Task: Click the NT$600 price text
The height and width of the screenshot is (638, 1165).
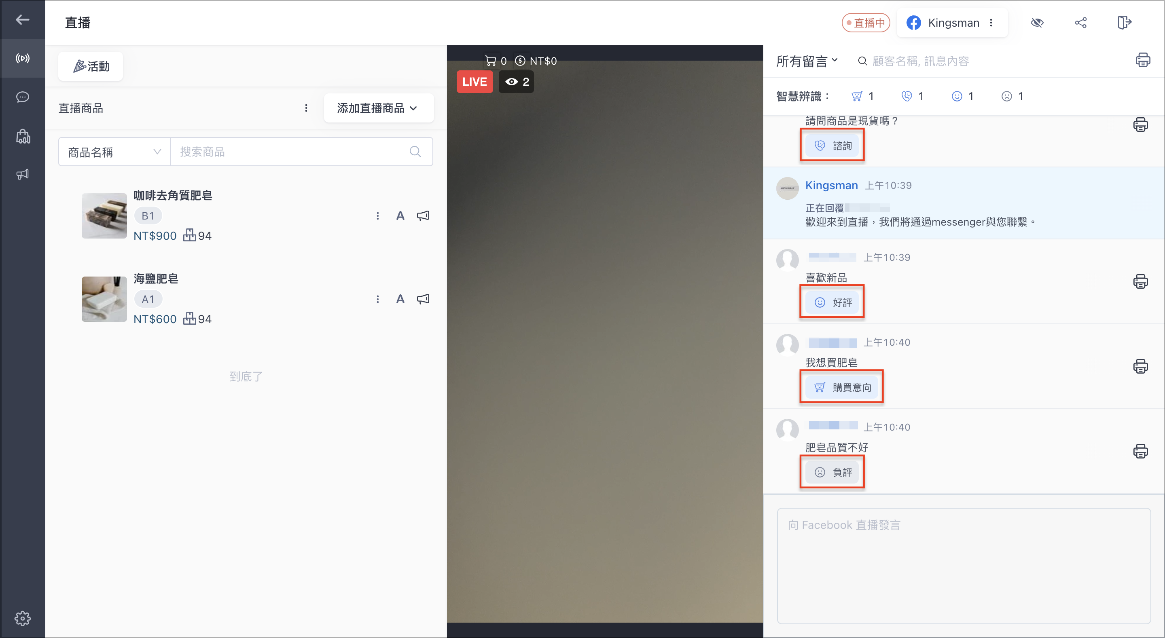Action: pyautogui.click(x=155, y=319)
